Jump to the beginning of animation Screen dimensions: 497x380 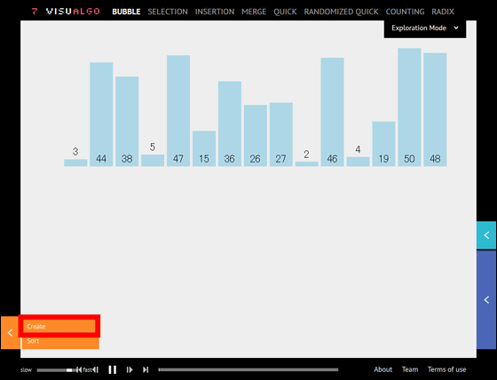[x=79, y=369]
